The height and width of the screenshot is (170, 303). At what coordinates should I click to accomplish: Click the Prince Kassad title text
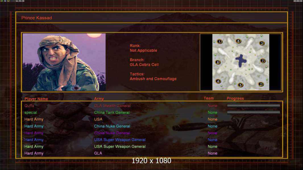[36, 18]
